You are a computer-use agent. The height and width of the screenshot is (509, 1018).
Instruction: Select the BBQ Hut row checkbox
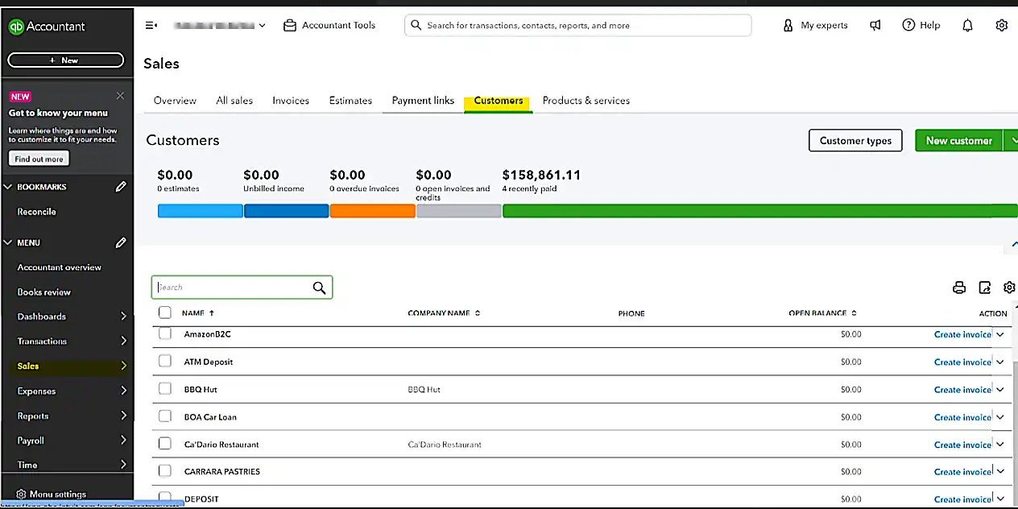tap(165, 389)
